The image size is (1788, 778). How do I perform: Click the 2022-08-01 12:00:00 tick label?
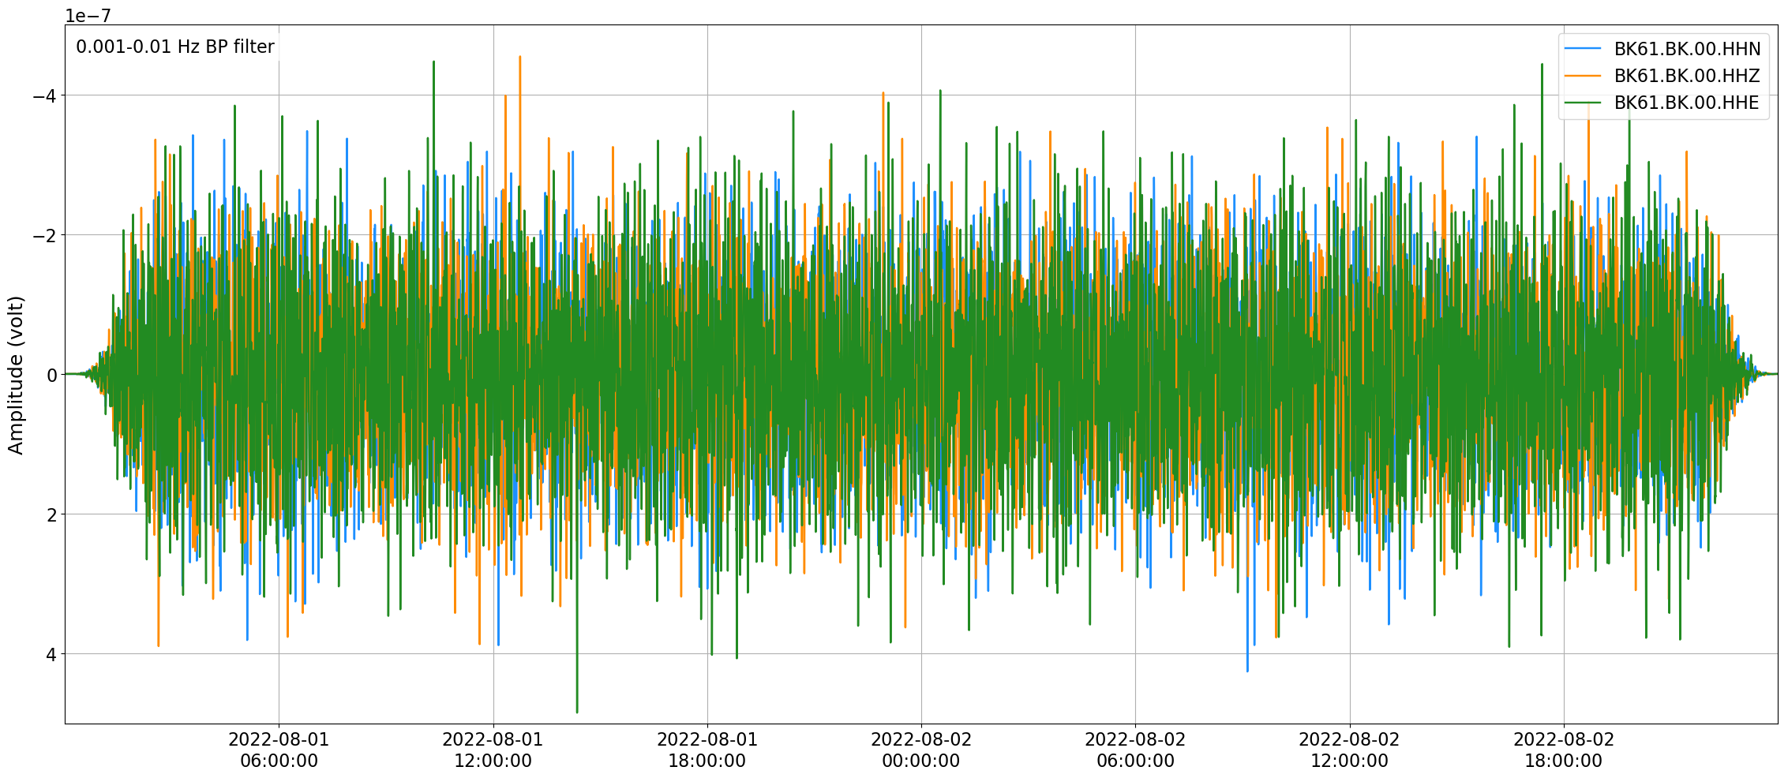[x=493, y=750]
